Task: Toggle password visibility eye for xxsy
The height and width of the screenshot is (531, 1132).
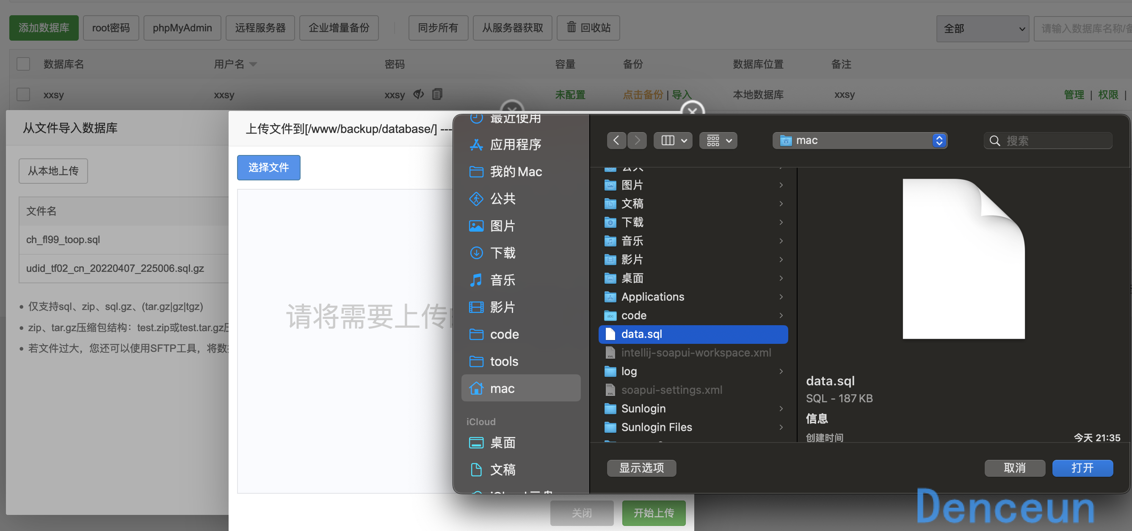Action: (x=419, y=94)
